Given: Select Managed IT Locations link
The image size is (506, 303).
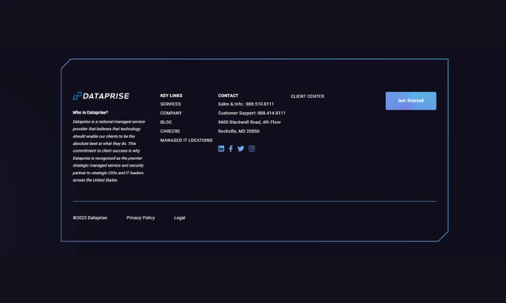Looking at the screenshot, I should [186, 140].
